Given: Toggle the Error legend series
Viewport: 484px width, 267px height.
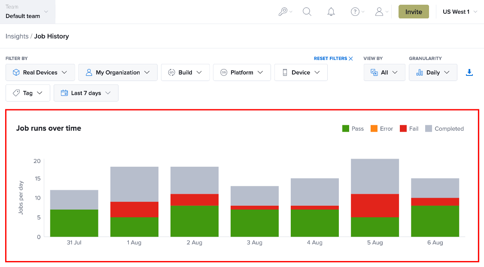Looking at the screenshot, I should tap(381, 129).
